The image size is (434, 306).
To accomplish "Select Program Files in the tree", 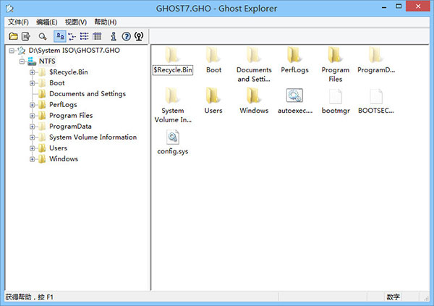I will [70, 116].
